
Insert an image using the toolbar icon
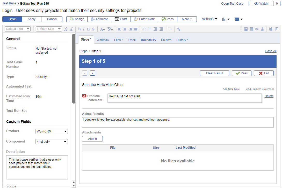coord(246,29)
